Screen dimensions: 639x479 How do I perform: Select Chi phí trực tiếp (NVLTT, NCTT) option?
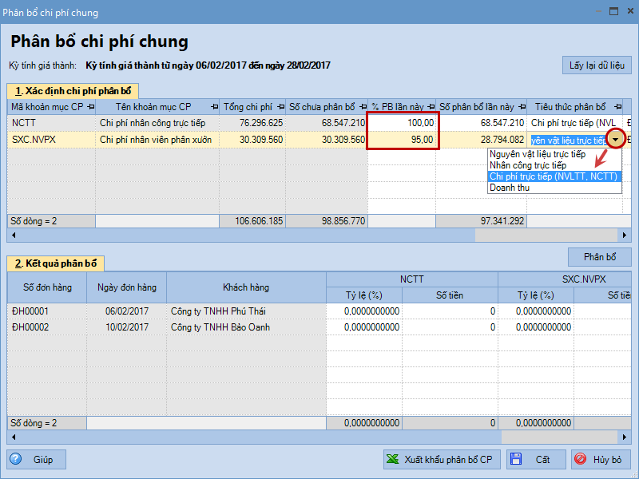pyautogui.click(x=554, y=176)
